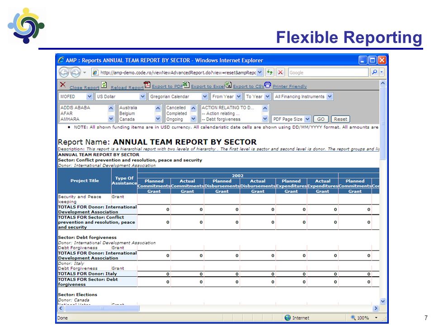Screen dimensions: 434x325
Task: Click the GO button
Action: (x=321, y=119)
